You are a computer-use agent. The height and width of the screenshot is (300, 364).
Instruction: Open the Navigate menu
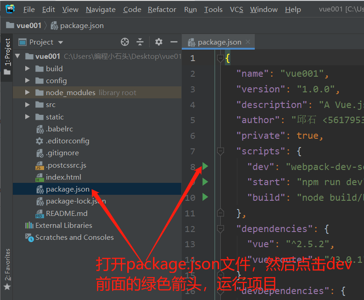[x=101, y=10]
